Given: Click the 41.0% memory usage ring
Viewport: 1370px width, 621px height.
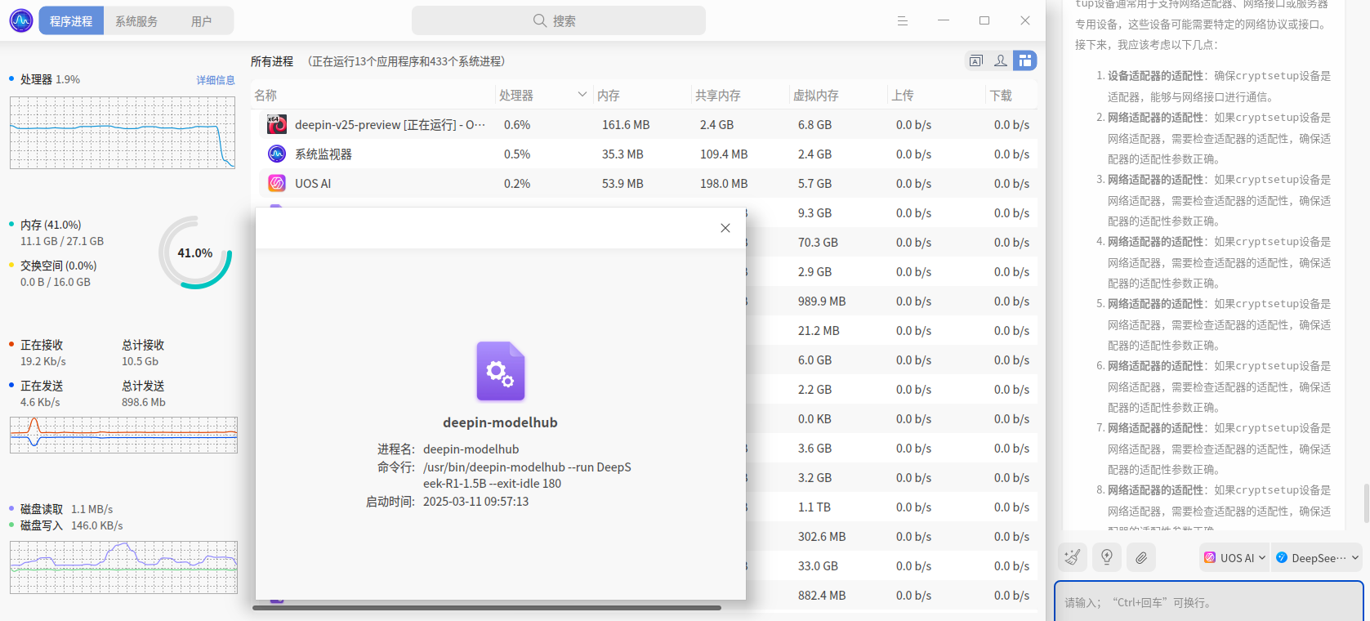Looking at the screenshot, I should point(195,252).
